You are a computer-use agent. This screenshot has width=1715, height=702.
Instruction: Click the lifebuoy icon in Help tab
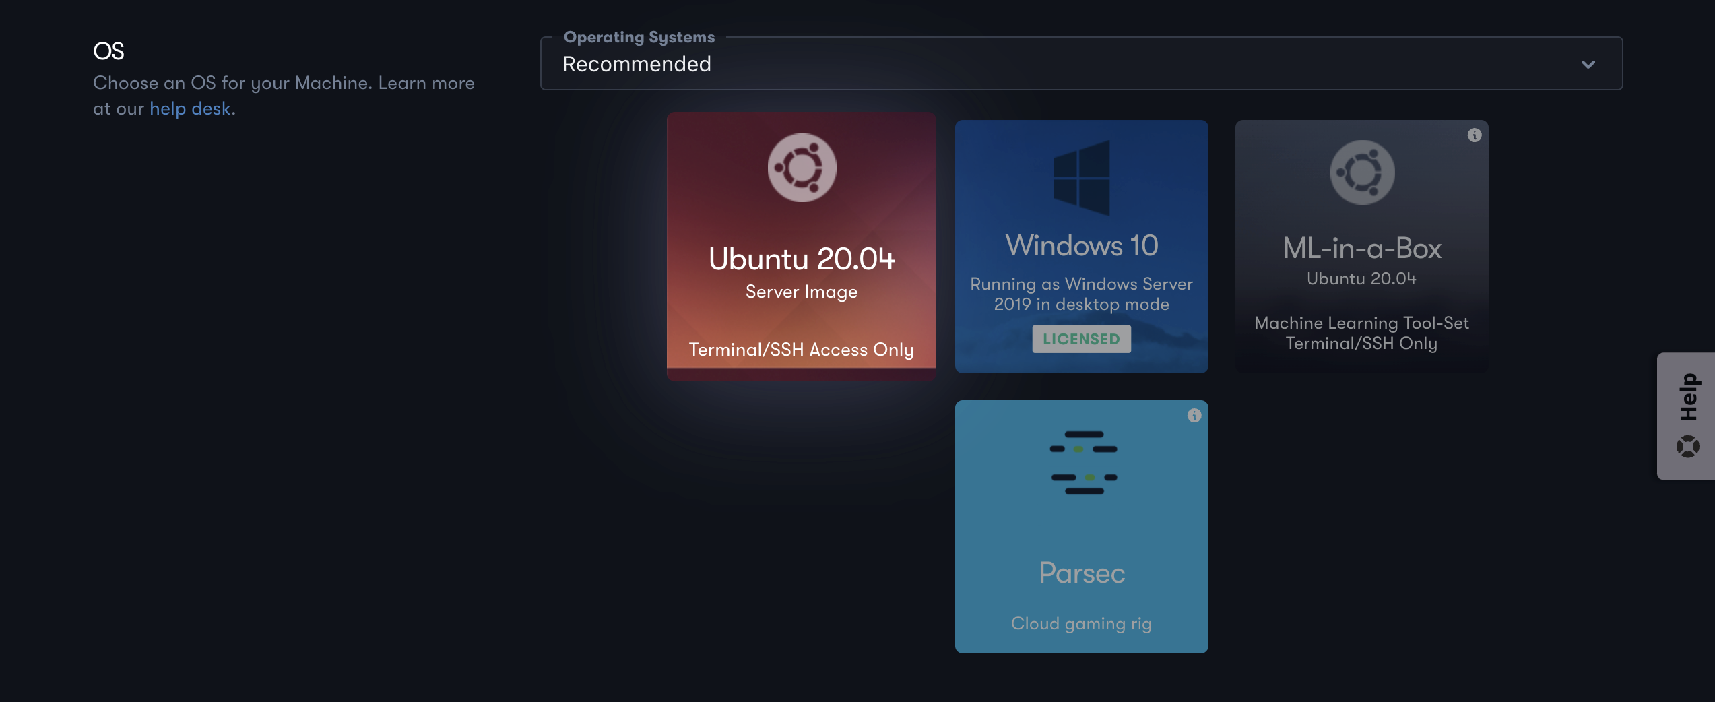click(1688, 446)
